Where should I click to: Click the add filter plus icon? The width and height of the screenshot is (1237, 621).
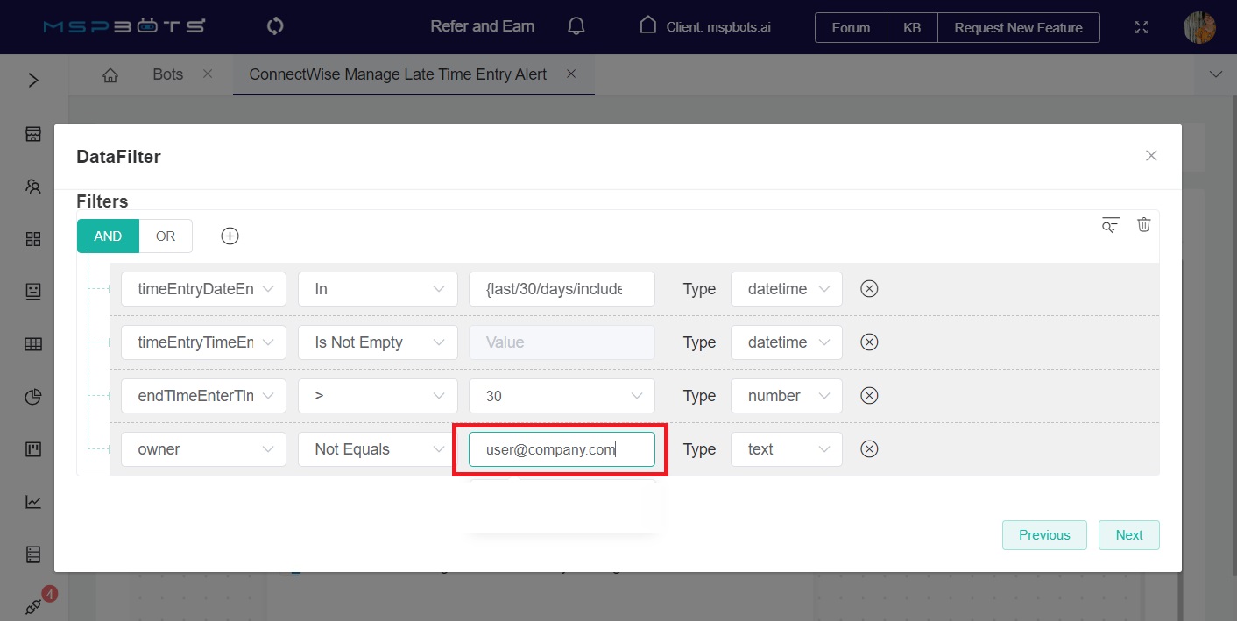point(230,236)
